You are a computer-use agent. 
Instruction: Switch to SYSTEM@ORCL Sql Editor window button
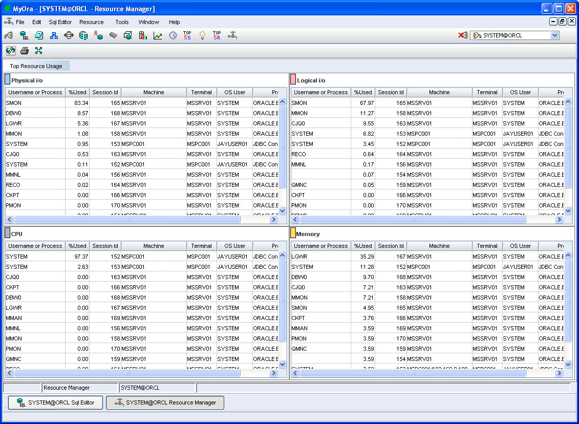pos(55,402)
